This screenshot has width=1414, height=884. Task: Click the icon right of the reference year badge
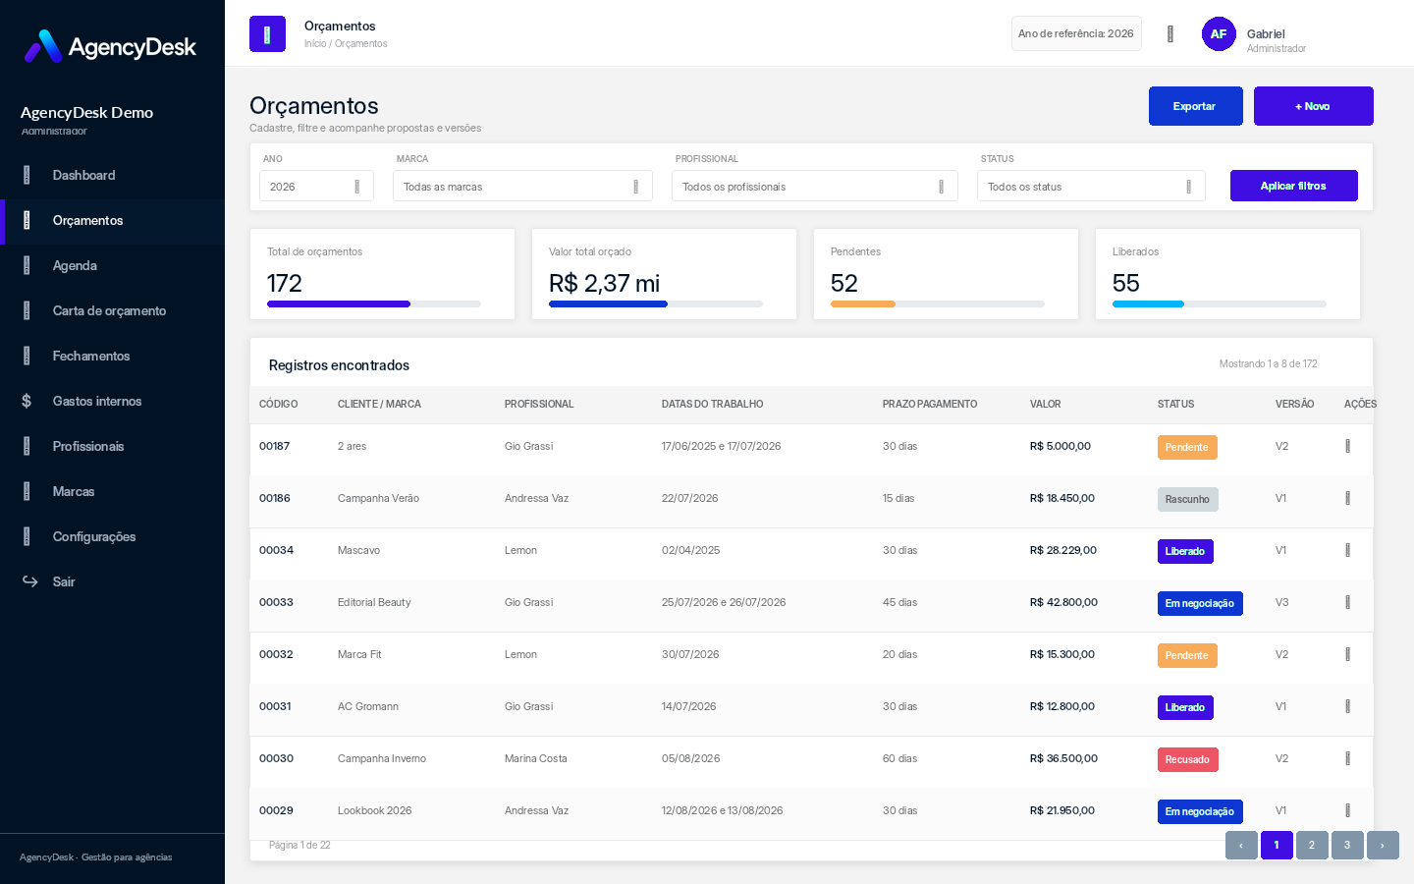1170,34
